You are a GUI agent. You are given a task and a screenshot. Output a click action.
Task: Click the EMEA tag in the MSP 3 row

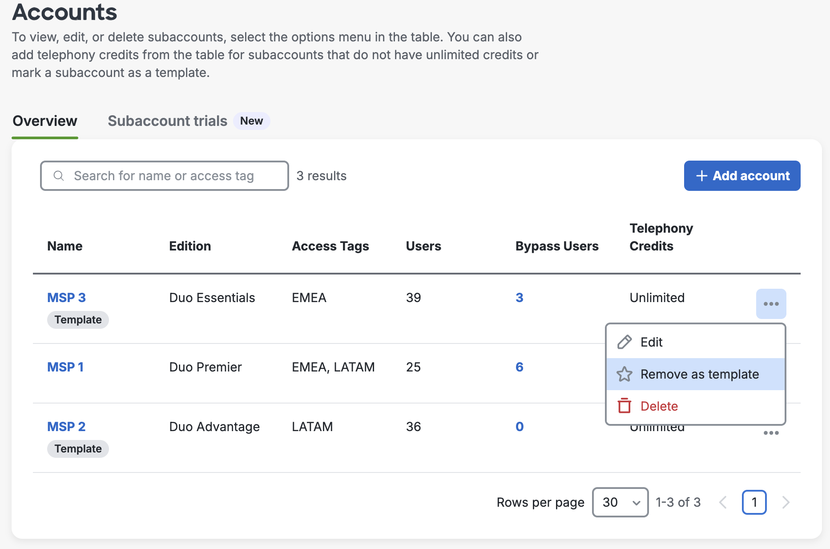click(x=309, y=298)
